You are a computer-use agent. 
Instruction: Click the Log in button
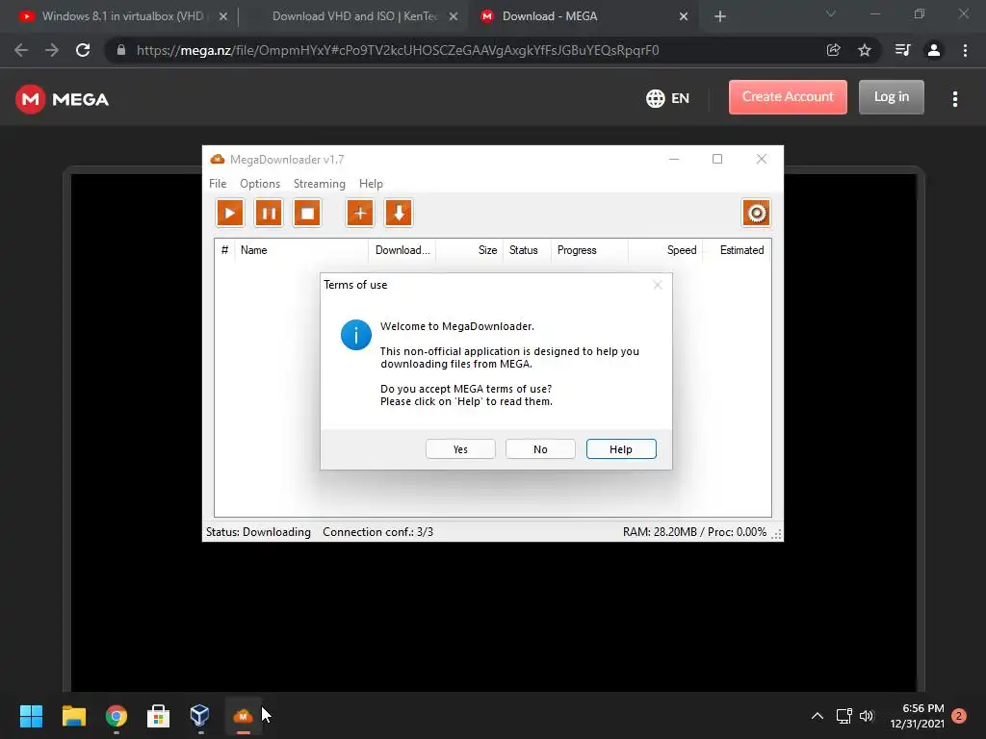click(891, 97)
